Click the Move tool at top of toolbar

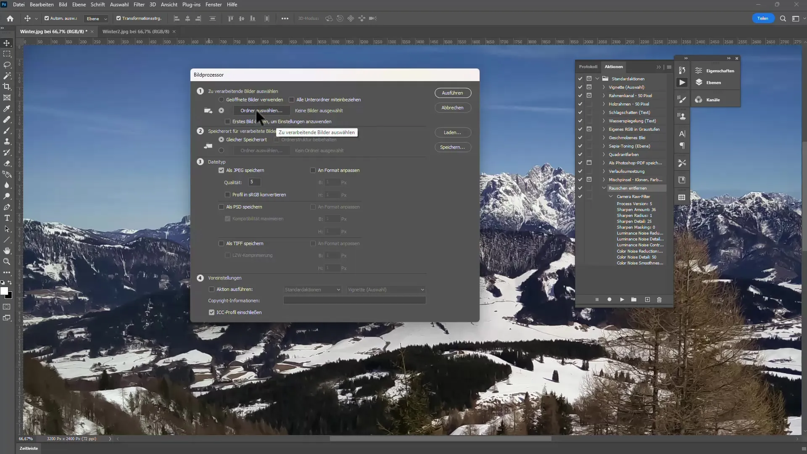(7, 43)
